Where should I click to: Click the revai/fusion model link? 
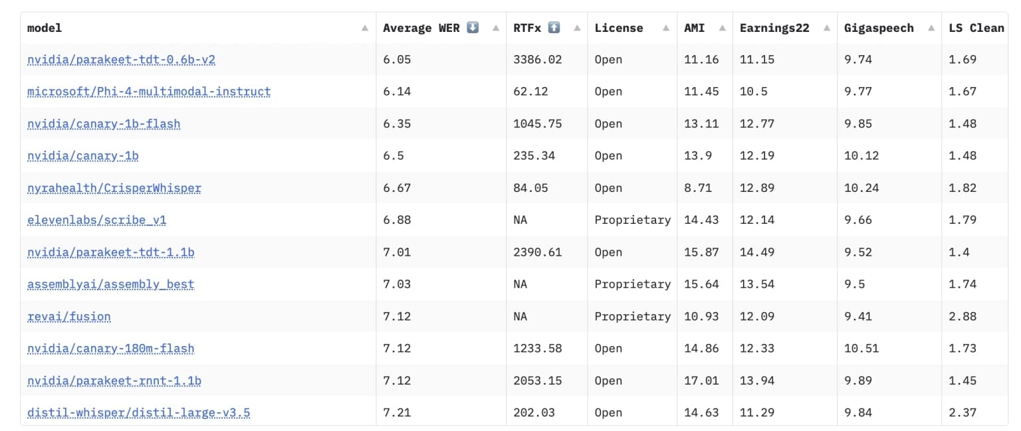click(68, 316)
